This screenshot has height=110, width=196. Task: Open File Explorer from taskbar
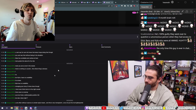pos(12,108)
